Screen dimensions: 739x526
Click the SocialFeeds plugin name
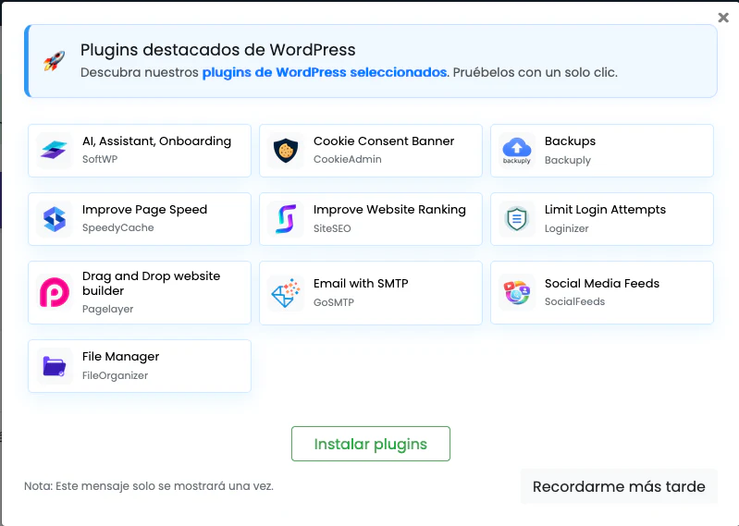(x=574, y=301)
